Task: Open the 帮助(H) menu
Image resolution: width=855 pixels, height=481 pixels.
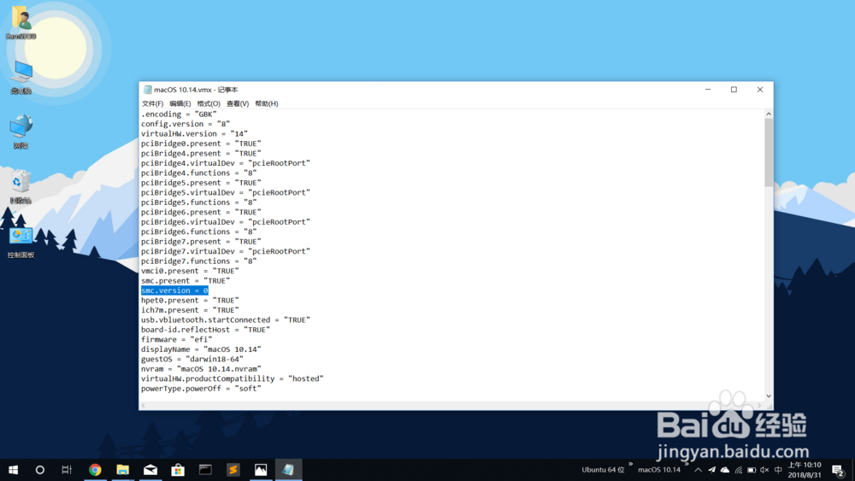Action: click(x=266, y=103)
